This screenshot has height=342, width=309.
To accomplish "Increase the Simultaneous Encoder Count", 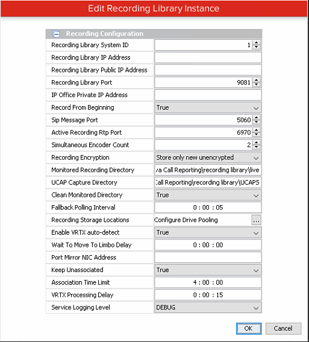I will coord(257,142).
